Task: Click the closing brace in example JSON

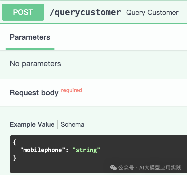Action: 15,158
